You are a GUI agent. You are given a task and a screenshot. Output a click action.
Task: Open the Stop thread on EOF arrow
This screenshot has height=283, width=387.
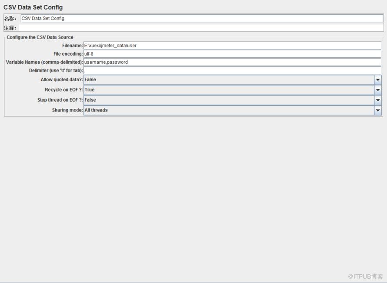click(377, 100)
